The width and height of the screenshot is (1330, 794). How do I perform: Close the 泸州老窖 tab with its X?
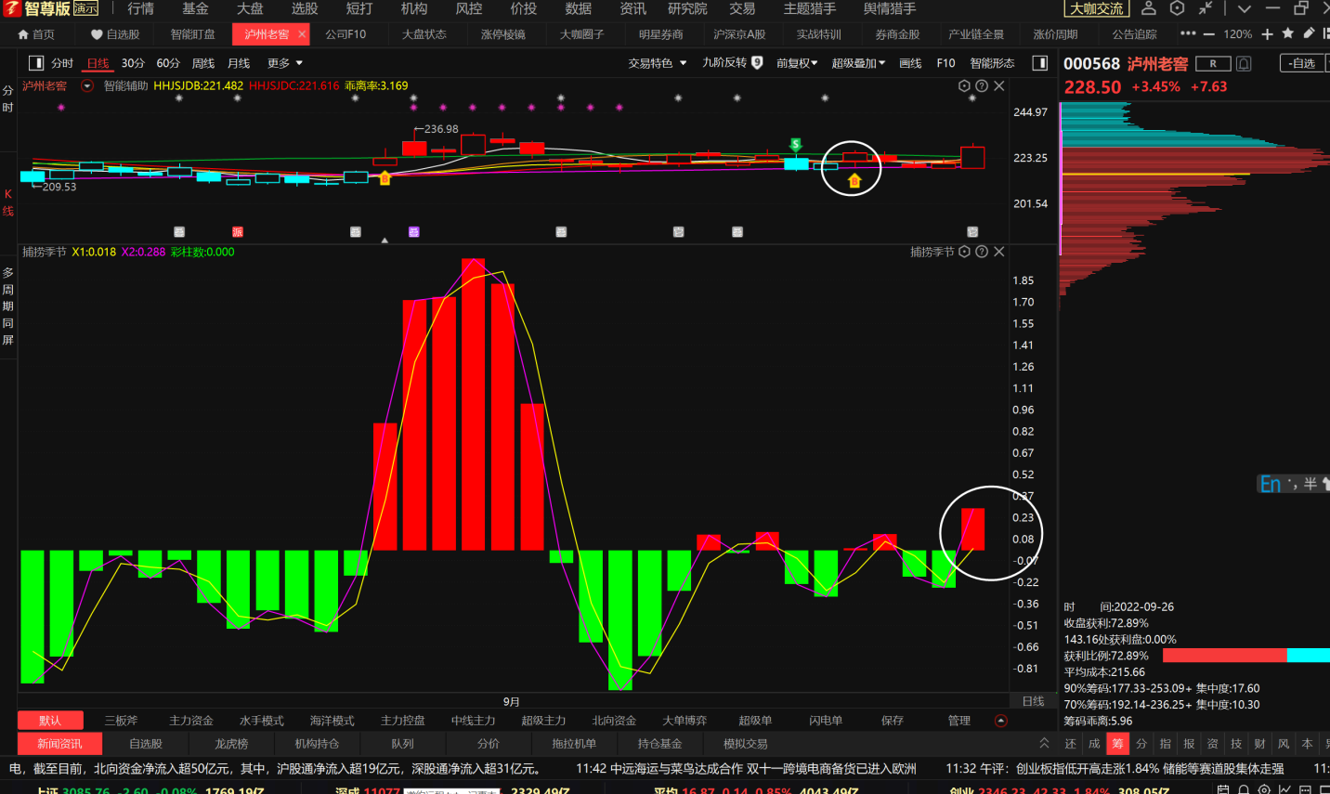click(302, 34)
